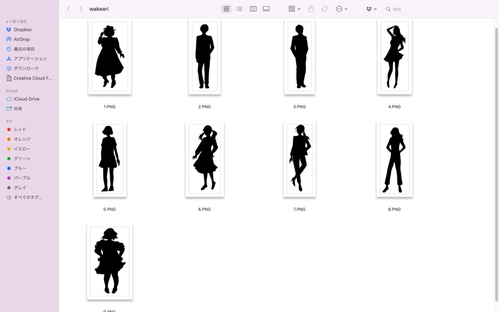The height and width of the screenshot is (312, 499).
Task: Select the レッド tag in the sidebar
Action: coord(20,129)
